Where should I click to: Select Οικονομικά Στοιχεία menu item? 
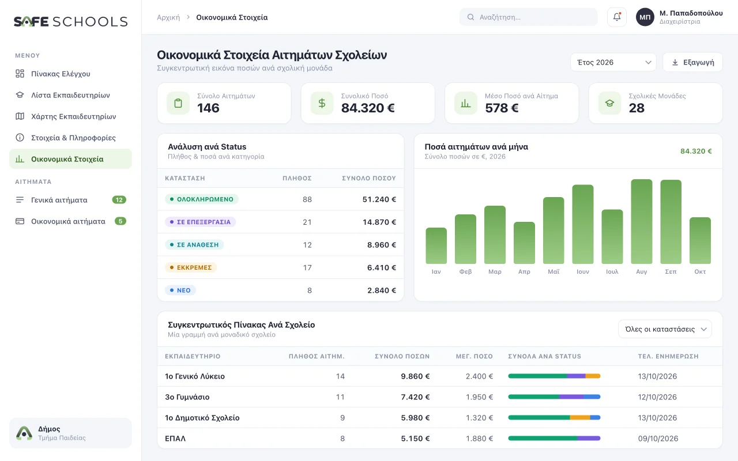[x=70, y=159]
